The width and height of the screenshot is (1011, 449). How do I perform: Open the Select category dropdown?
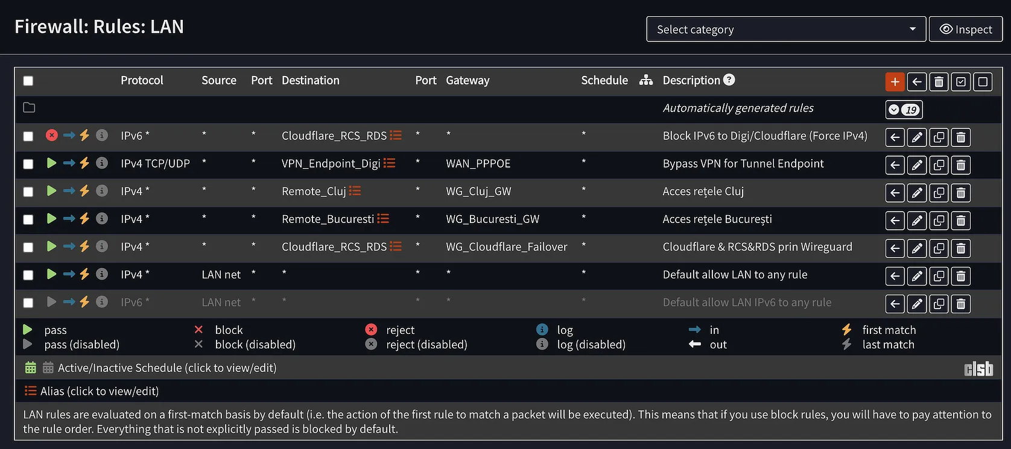point(785,30)
